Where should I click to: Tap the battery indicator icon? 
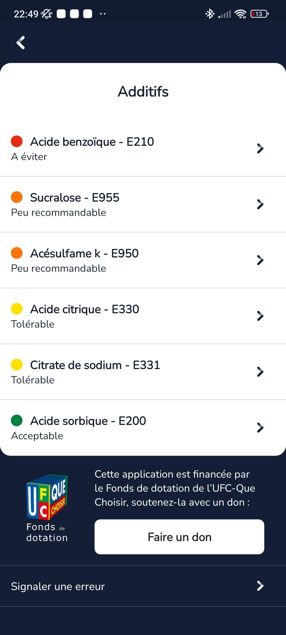tap(259, 14)
